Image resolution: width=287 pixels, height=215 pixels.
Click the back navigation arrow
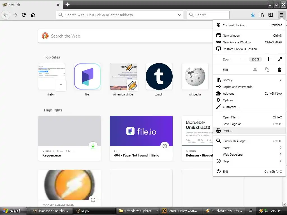pyautogui.click(x=6, y=15)
